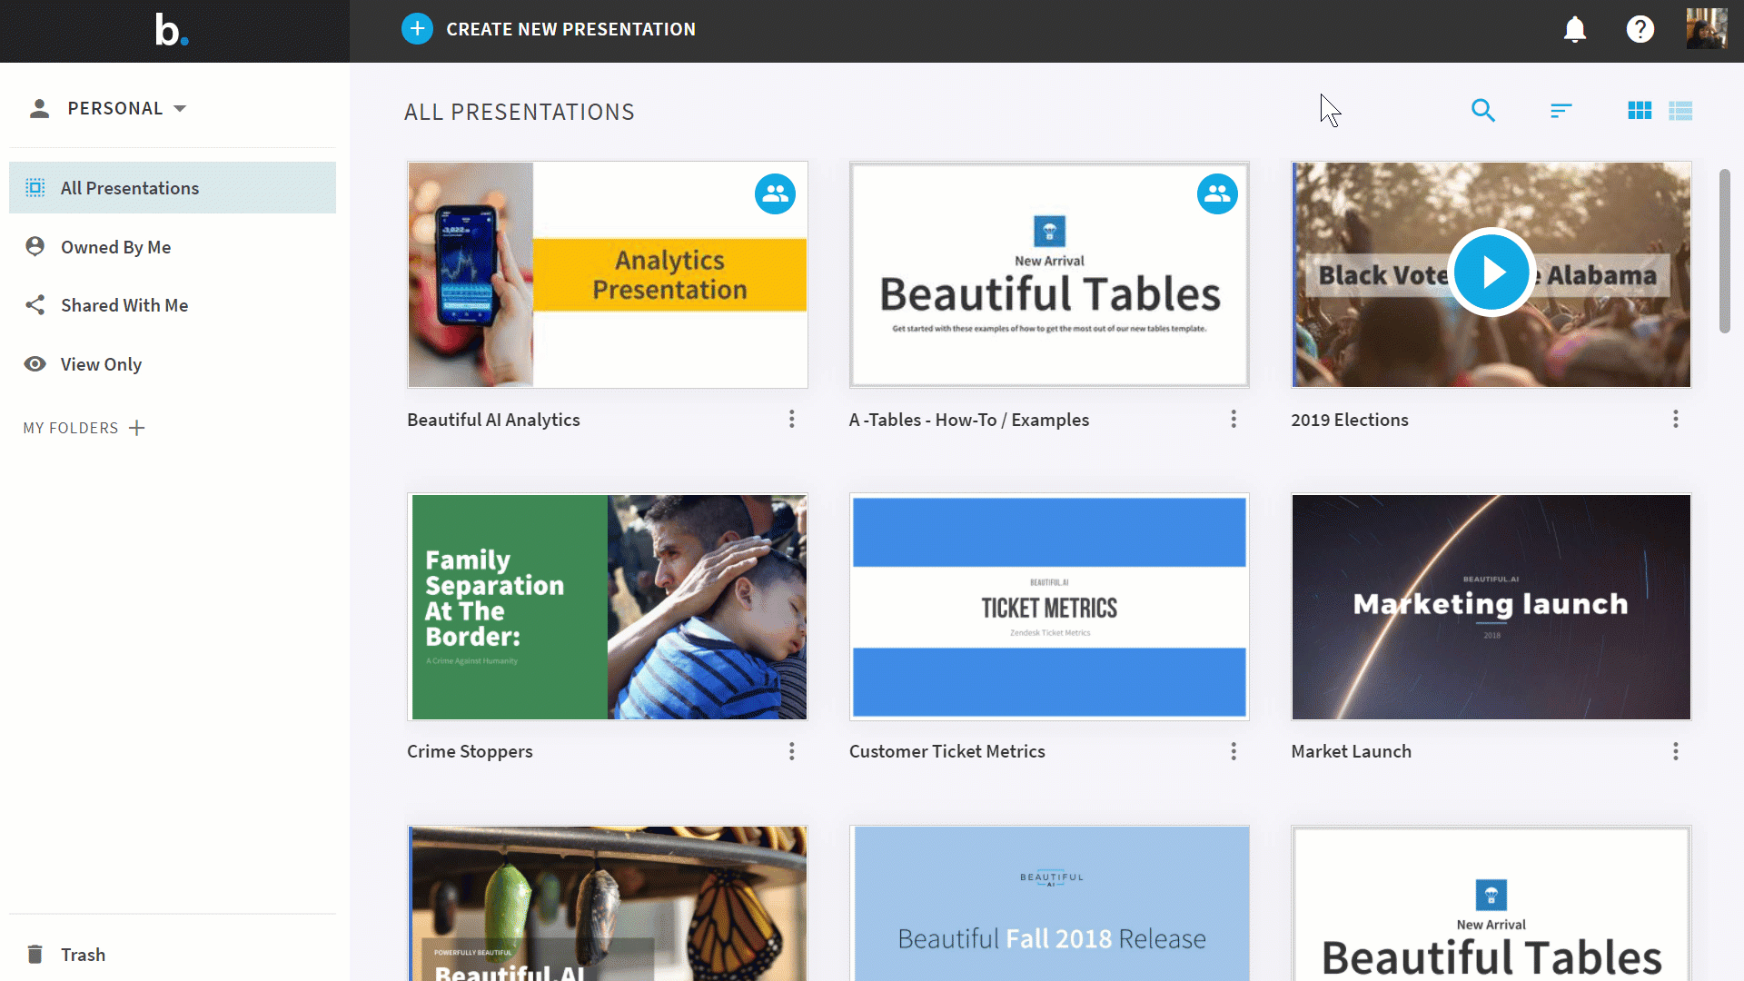Open the help question mark
Screen dimensions: 1744x981
point(1640,29)
